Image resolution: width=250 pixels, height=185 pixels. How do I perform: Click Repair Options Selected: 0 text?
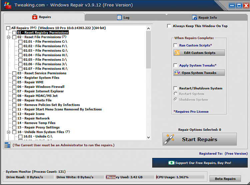click(x=200, y=129)
